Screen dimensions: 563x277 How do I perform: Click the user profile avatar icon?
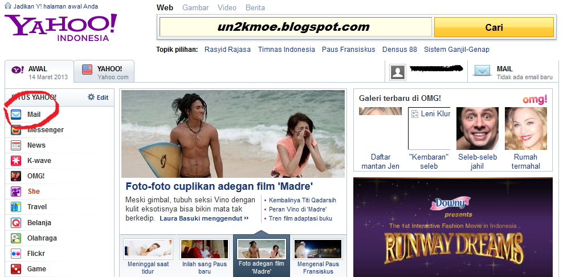398,72
